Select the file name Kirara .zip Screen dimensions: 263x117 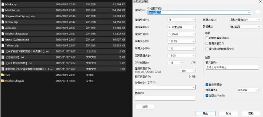(12, 22)
